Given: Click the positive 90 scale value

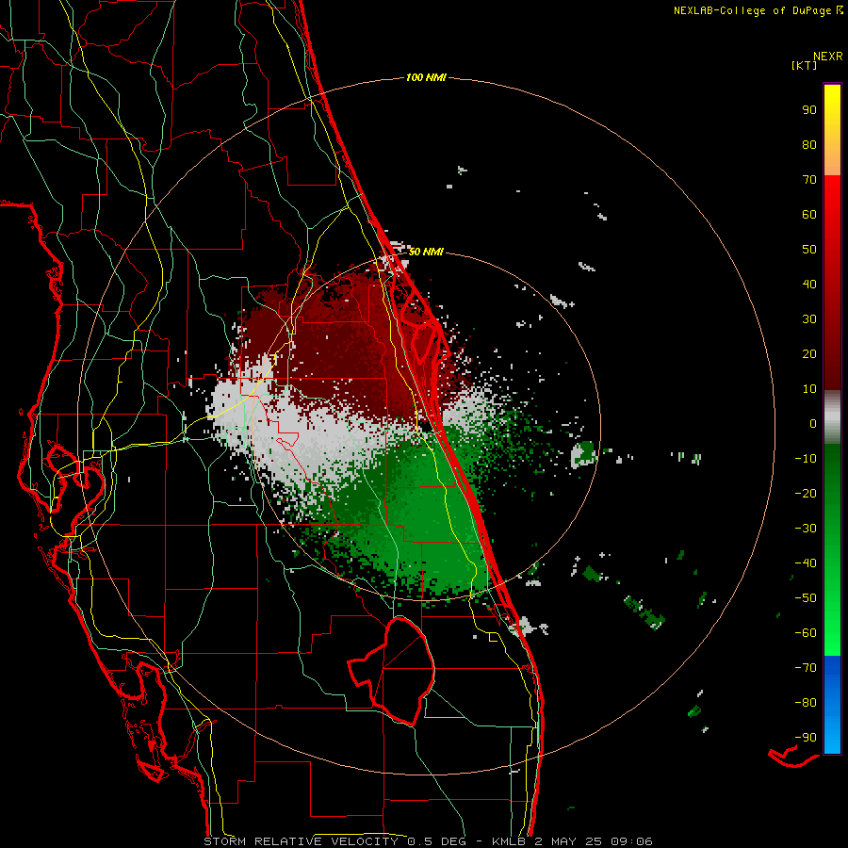Looking at the screenshot, I should pyautogui.click(x=809, y=110).
